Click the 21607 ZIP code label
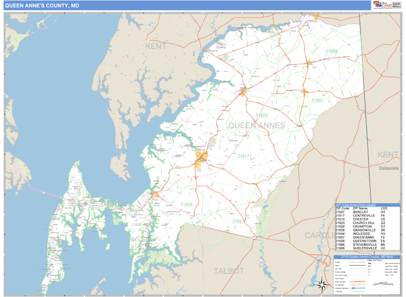 click(317, 101)
